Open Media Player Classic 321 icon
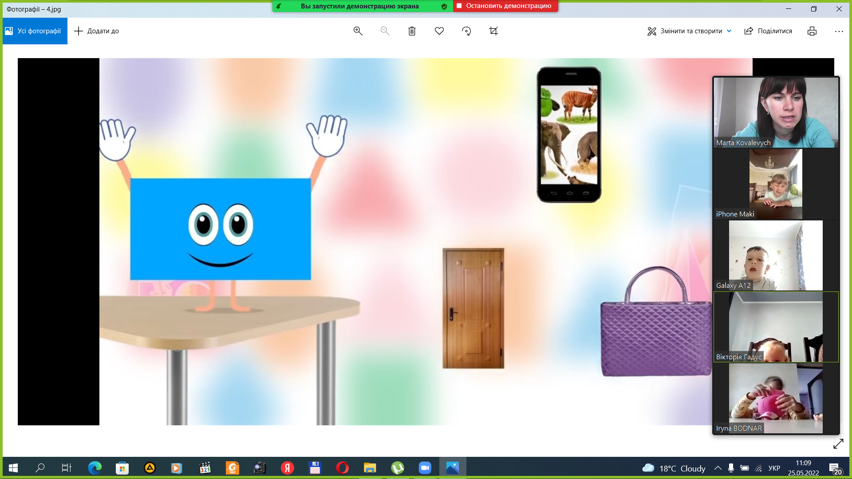 point(205,468)
